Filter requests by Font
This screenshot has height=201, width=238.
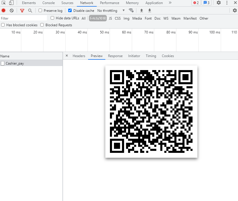tap(148, 18)
